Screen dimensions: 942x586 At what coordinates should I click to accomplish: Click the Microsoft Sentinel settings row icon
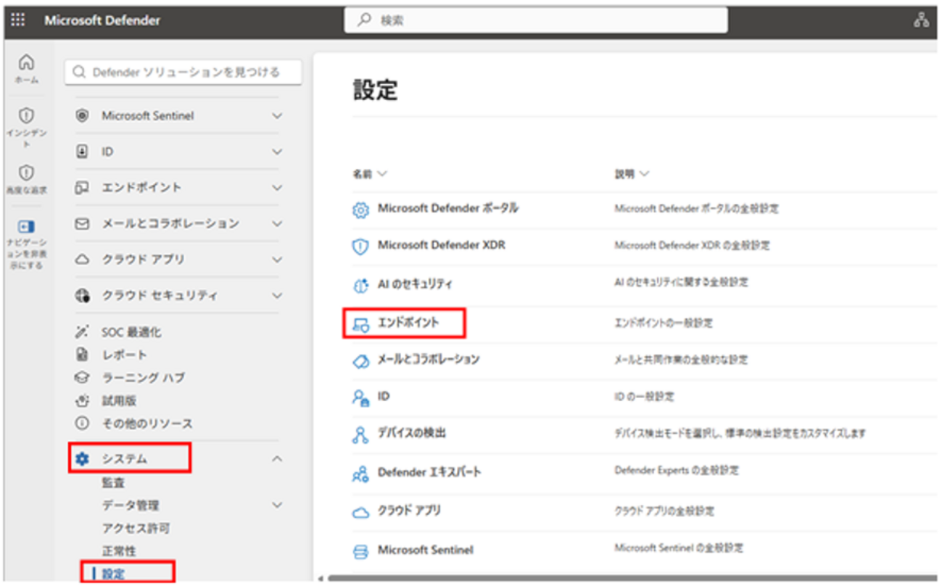(x=360, y=551)
